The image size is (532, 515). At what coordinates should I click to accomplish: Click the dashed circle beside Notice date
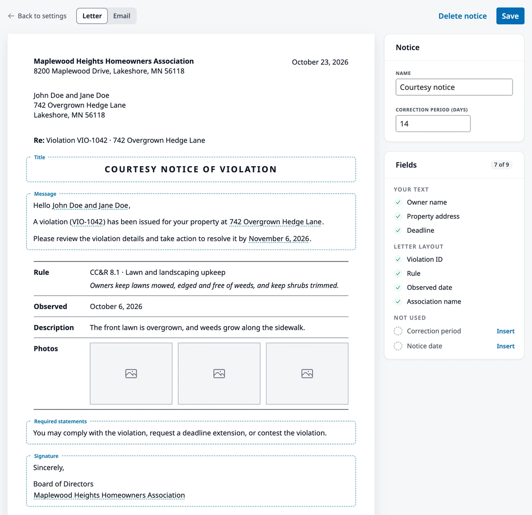[x=398, y=346]
